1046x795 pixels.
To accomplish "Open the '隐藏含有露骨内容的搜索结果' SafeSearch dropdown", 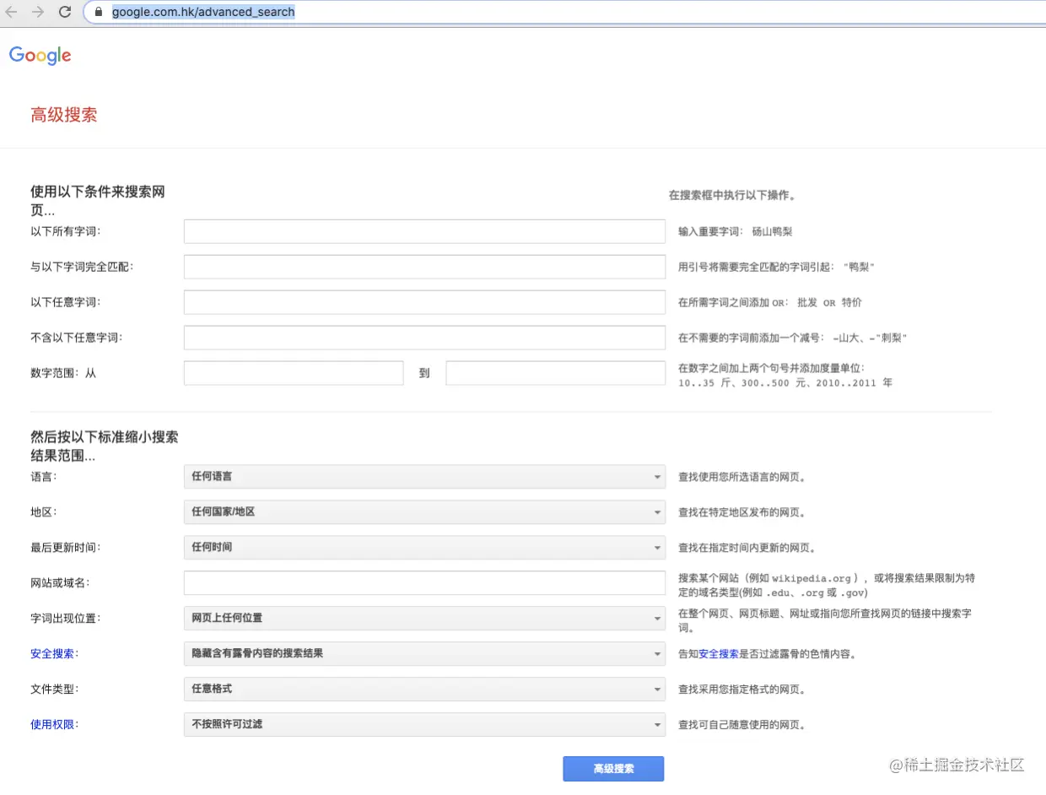I will pyautogui.click(x=424, y=653).
